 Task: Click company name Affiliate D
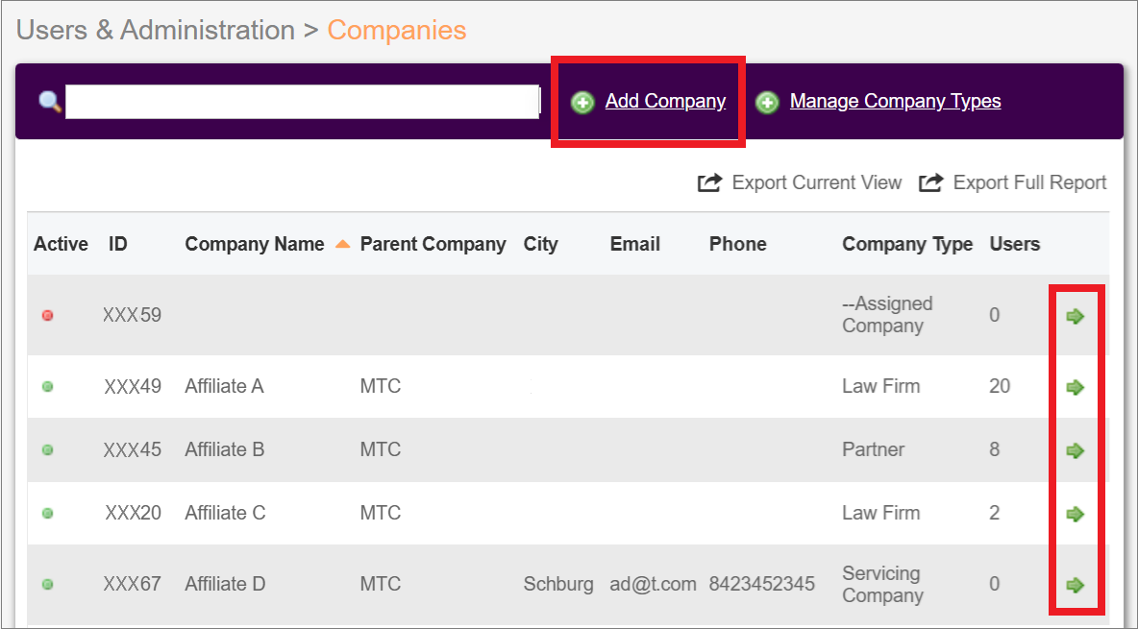pyautogui.click(x=225, y=584)
